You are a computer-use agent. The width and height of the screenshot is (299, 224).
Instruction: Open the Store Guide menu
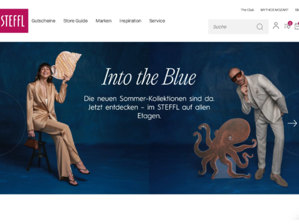coord(75,21)
